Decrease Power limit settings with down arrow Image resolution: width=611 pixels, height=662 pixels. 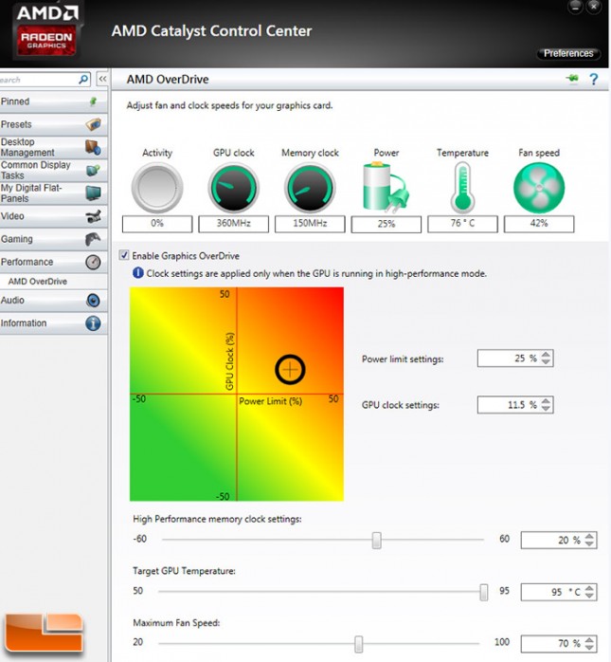click(x=546, y=361)
